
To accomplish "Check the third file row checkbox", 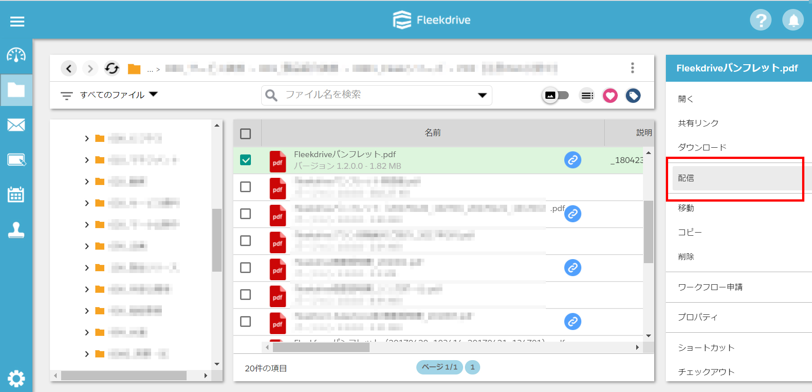I will [245, 214].
